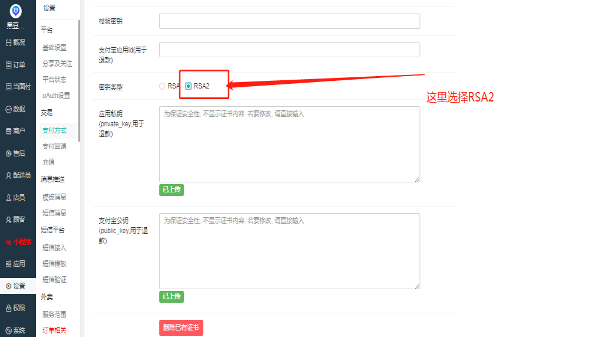Open 小程序 mini program section
Image resolution: width=605 pixels, height=337 pixels.
18,242
